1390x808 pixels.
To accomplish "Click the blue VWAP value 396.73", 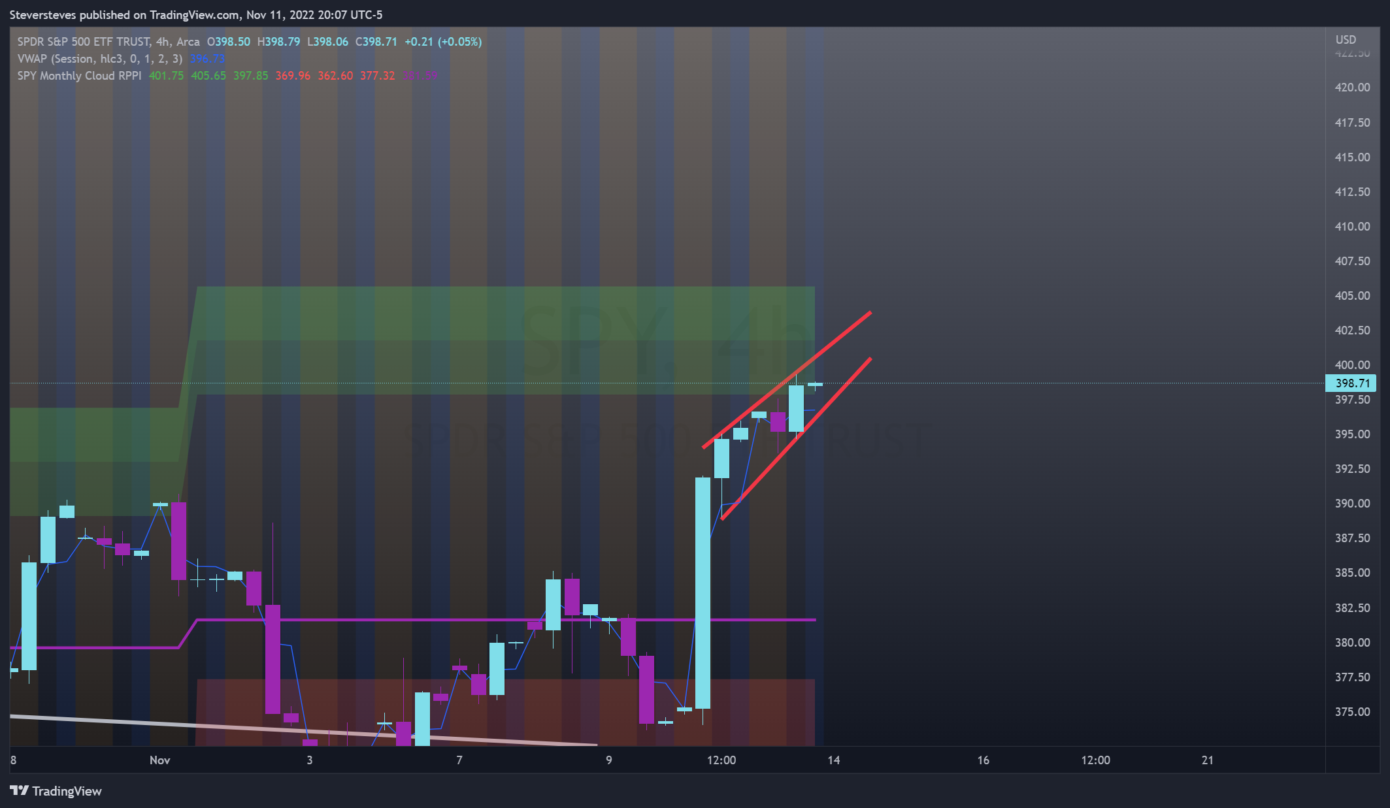I will pos(207,59).
